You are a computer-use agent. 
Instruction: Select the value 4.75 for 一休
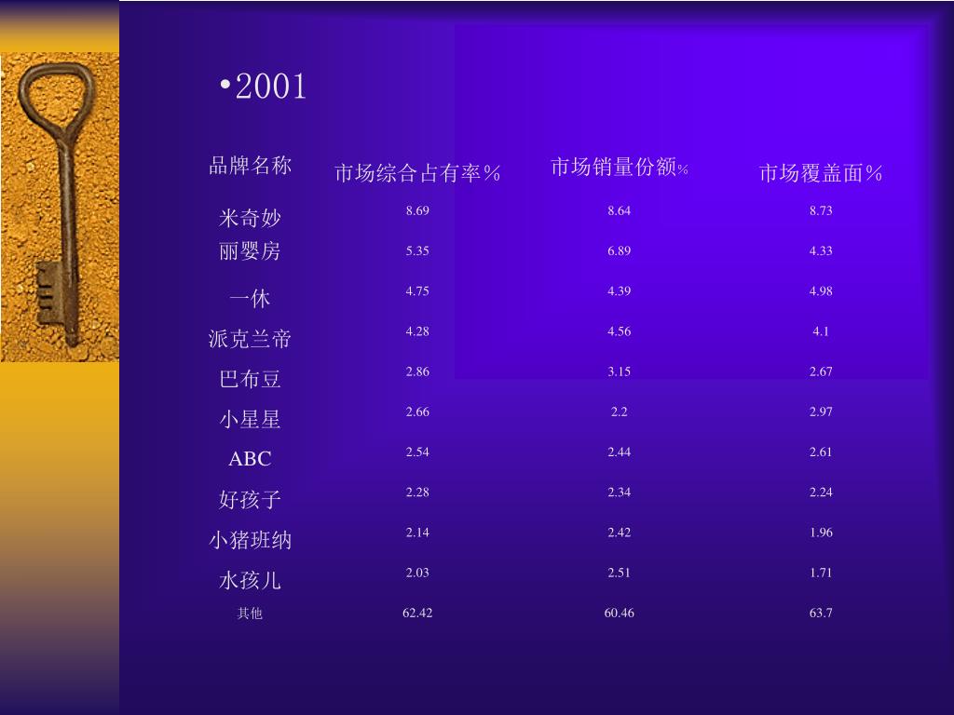click(417, 291)
